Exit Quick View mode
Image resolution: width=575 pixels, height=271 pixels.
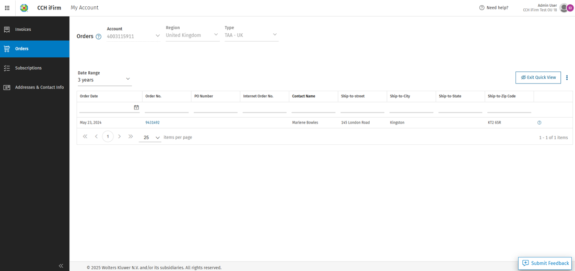click(538, 78)
